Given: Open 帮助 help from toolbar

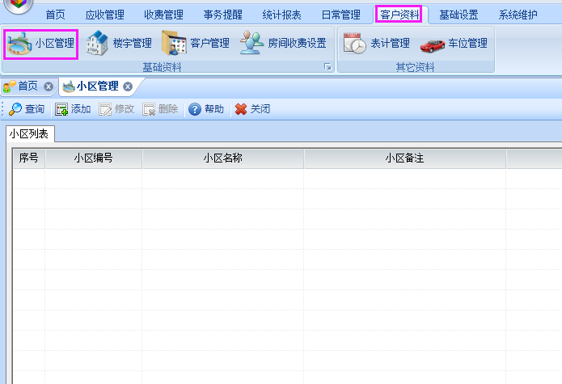Looking at the screenshot, I should tap(206, 109).
